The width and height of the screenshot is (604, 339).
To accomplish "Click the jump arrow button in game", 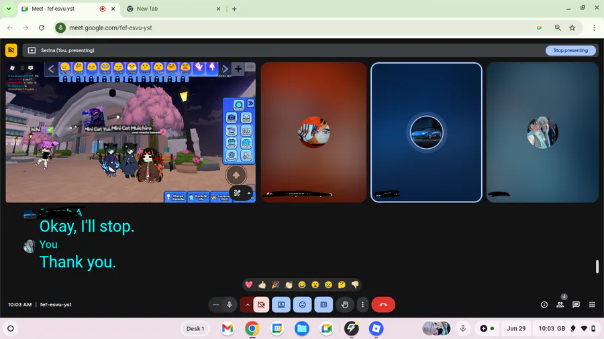I will tap(236, 176).
